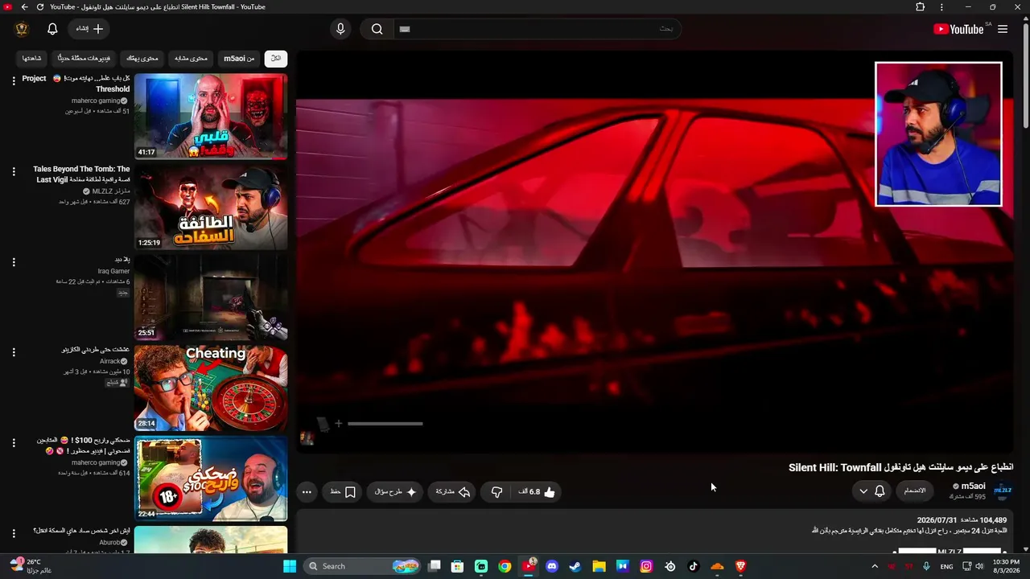The image size is (1030, 579).
Task: Dislike the Silent Hill Townfall video
Action: point(497,491)
